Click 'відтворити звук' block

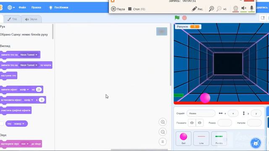pos(21,144)
